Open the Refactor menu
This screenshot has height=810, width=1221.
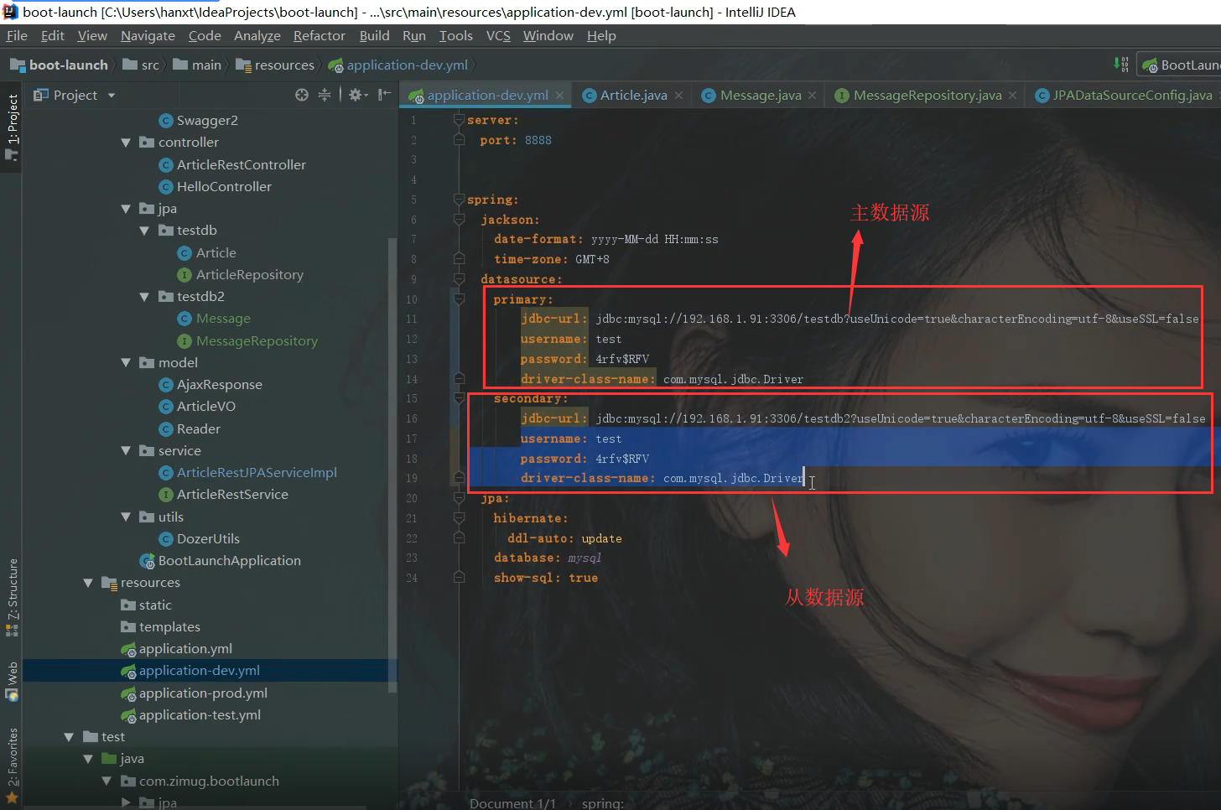319,35
